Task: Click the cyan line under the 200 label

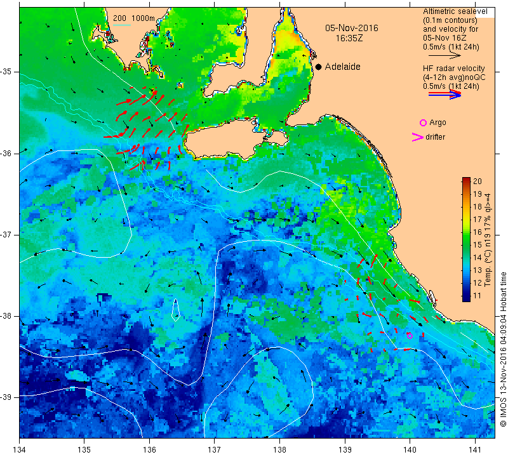Action: click(x=122, y=24)
